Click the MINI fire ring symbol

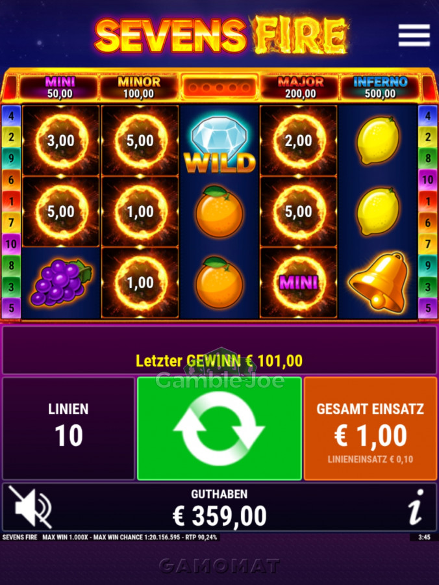click(x=298, y=283)
